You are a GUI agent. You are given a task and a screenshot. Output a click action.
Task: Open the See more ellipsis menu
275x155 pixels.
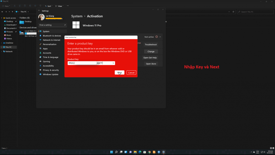coord(68,5)
